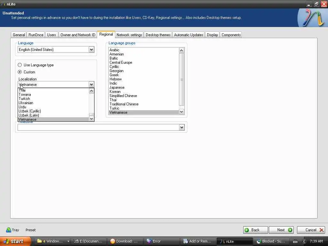Switch to Download taskbar window
The width and height of the screenshot is (328, 246).
click(x=125, y=242)
